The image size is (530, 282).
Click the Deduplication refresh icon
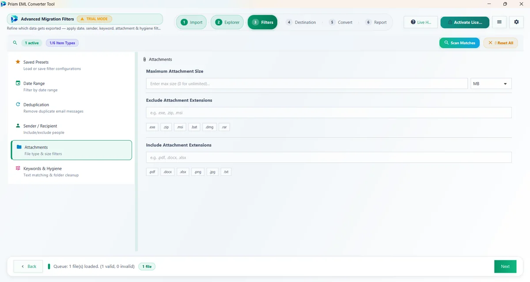[18, 104]
